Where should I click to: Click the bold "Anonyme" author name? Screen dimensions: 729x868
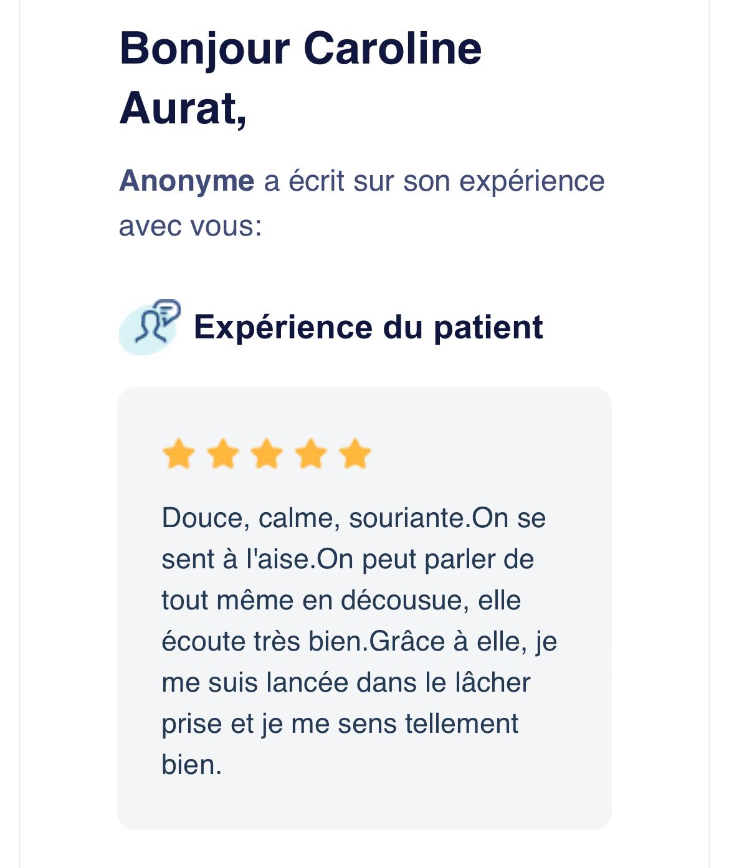(186, 181)
